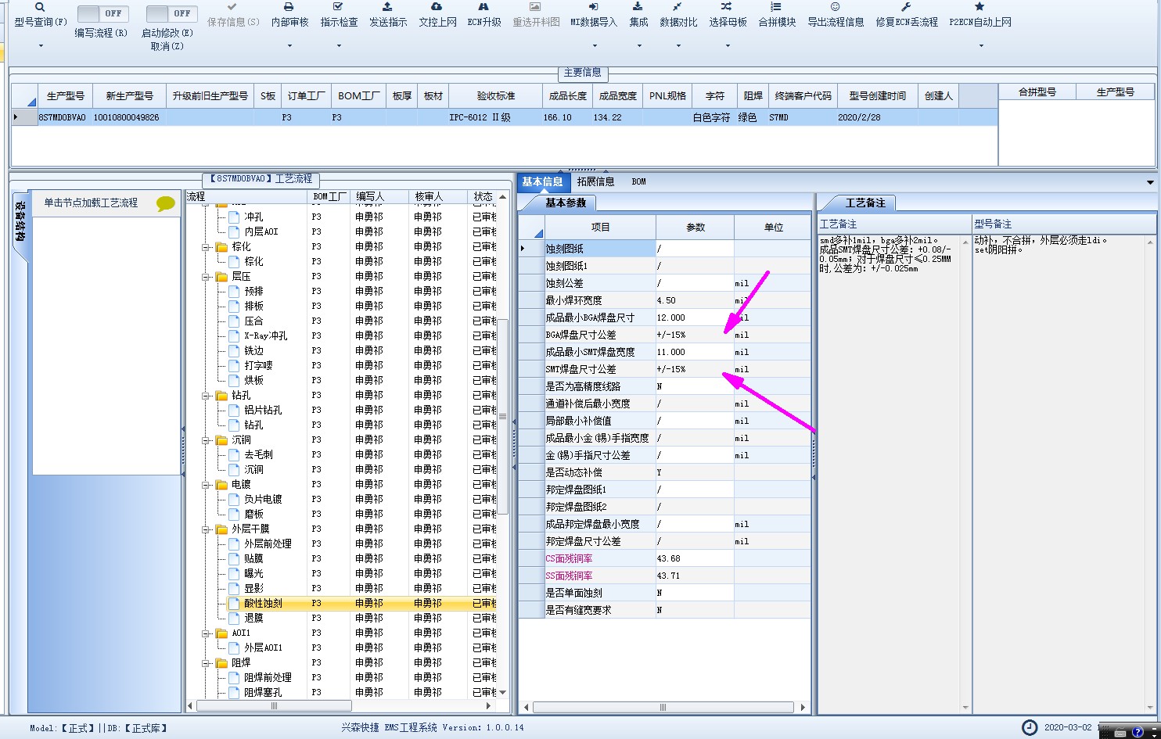
Task: Click 最小焊环宽度 value 4.50
Action: pyautogui.click(x=695, y=300)
